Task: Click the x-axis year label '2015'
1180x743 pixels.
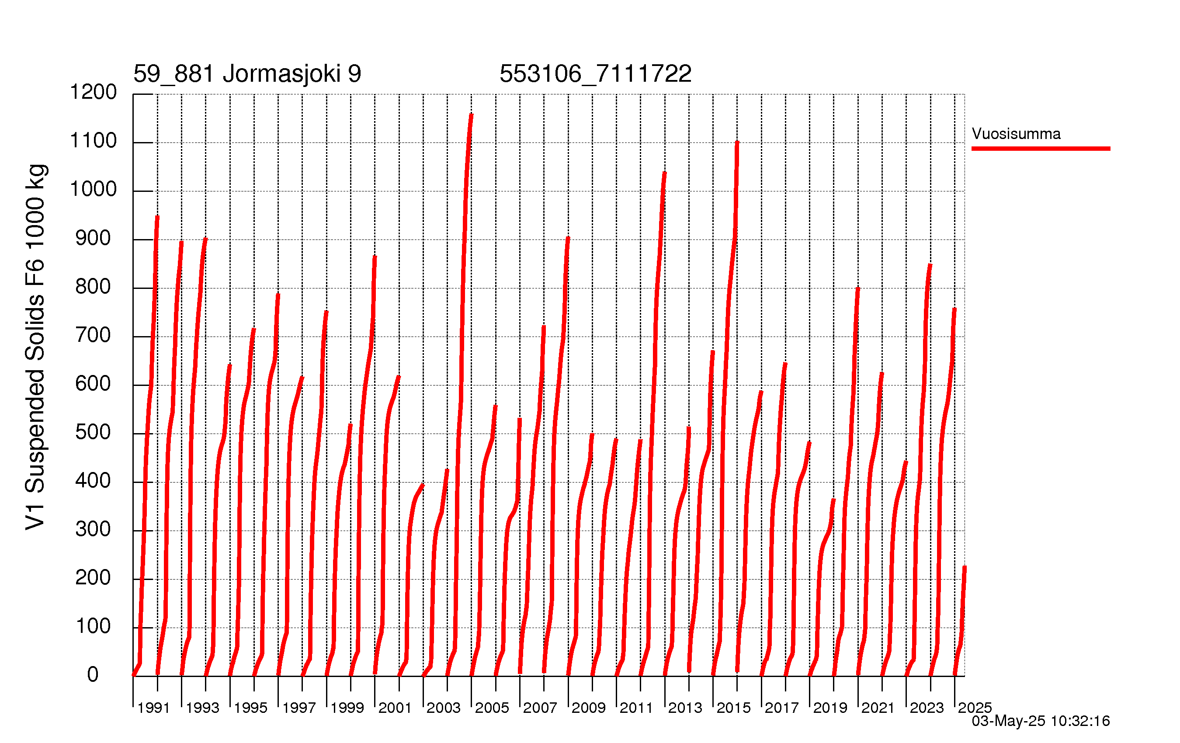Action: point(734,708)
